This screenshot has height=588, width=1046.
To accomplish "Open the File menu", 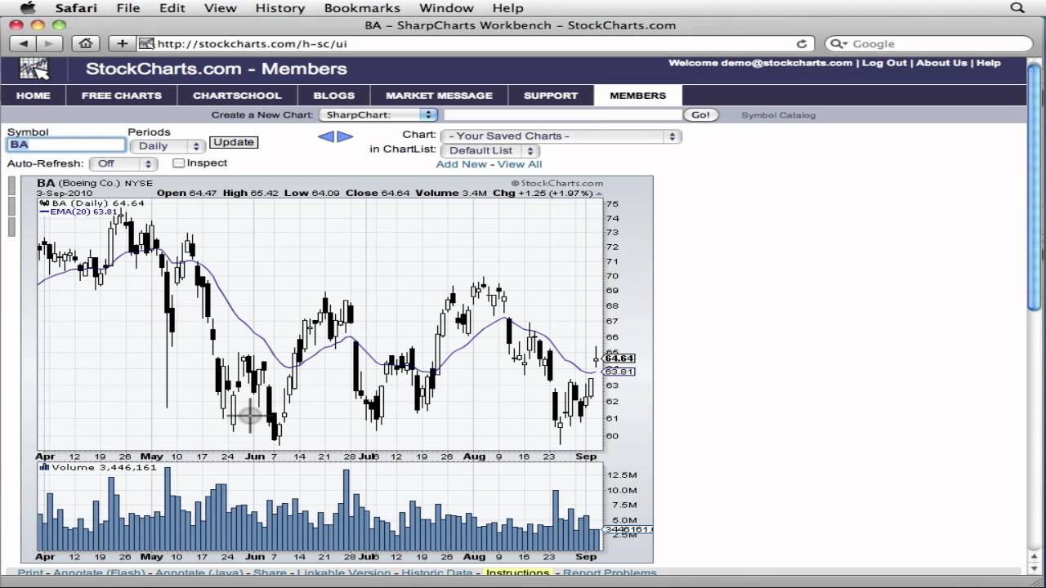I will coord(128,8).
